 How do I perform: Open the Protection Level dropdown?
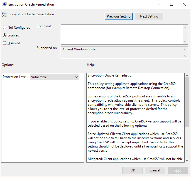[x=55, y=77]
